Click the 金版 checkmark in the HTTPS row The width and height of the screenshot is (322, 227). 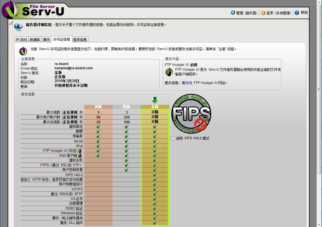[155, 189]
